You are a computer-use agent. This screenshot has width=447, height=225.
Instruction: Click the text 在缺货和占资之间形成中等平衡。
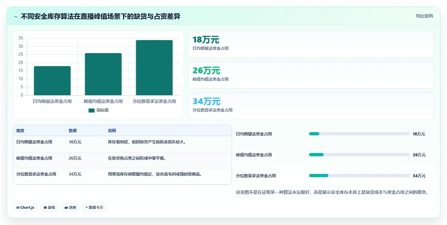[137, 158]
